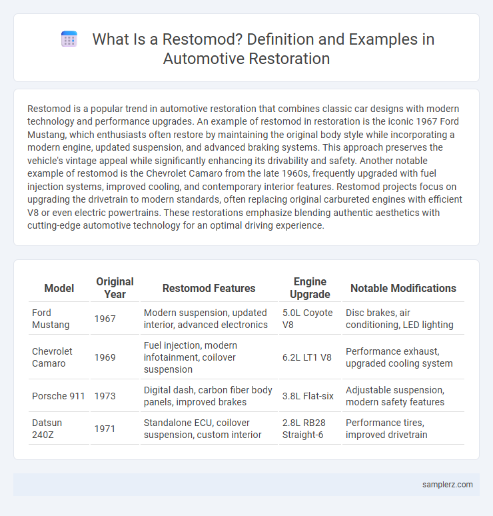Click the 1973 year cell
Image resolution: width=493 pixels, height=516 pixels.
click(x=115, y=396)
